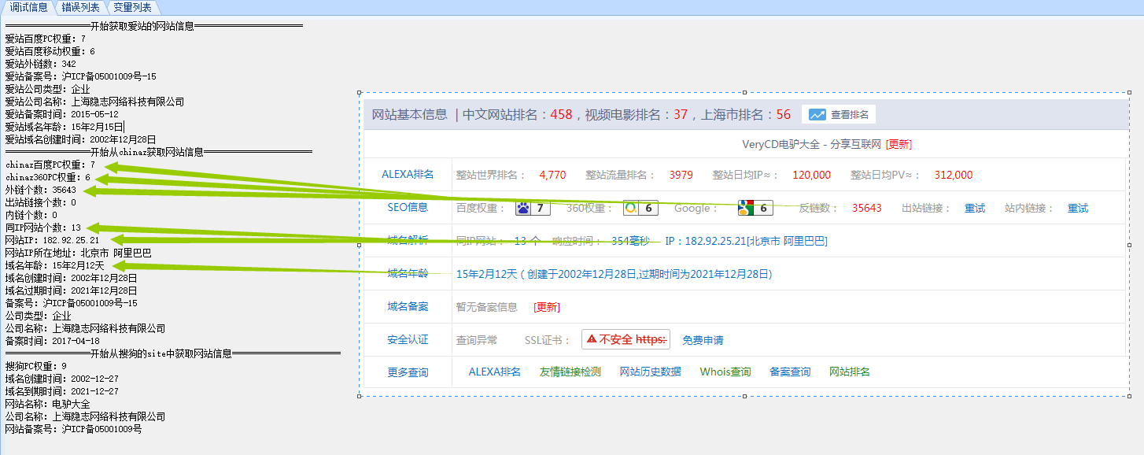Retry the 站内链接 lookup
Image resolution: width=1144 pixels, height=455 pixels.
pos(1078,208)
